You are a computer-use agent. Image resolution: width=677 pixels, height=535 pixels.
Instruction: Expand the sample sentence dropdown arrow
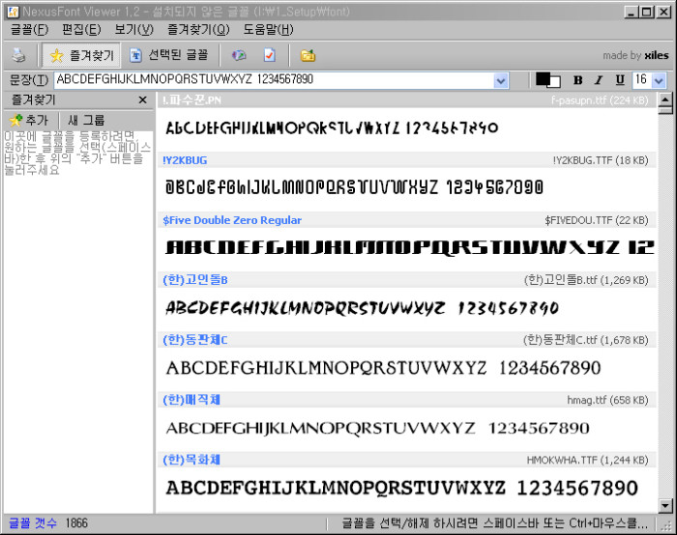[x=501, y=80]
